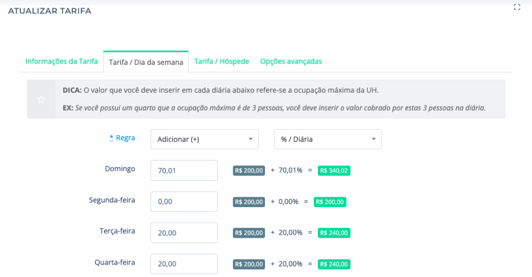
Task: Click the fullscreen expand icon
Action: (x=517, y=7)
